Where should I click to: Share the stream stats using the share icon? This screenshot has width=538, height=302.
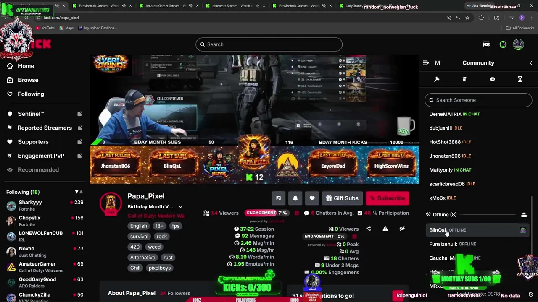pyautogui.click(x=369, y=229)
